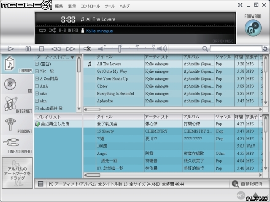The image size is (270, 202).
Task: Open the コントロール menu
Action: pos(90,6)
